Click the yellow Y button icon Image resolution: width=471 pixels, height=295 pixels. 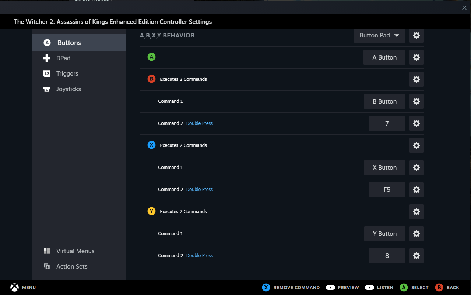tap(151, 211)
